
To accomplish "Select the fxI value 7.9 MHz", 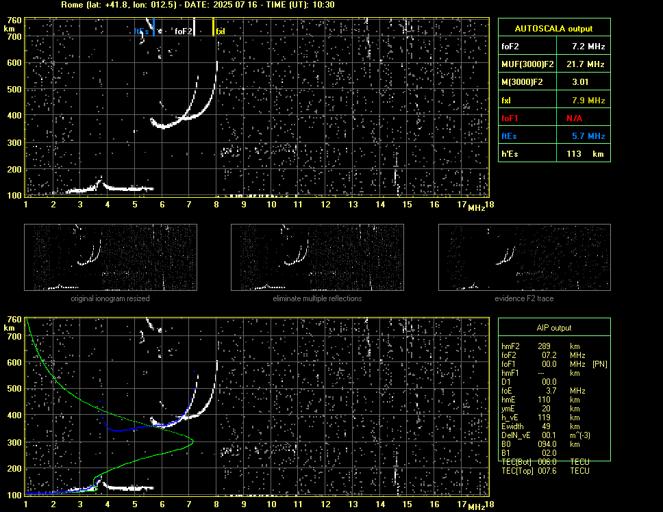I will (x=588, y=101).
